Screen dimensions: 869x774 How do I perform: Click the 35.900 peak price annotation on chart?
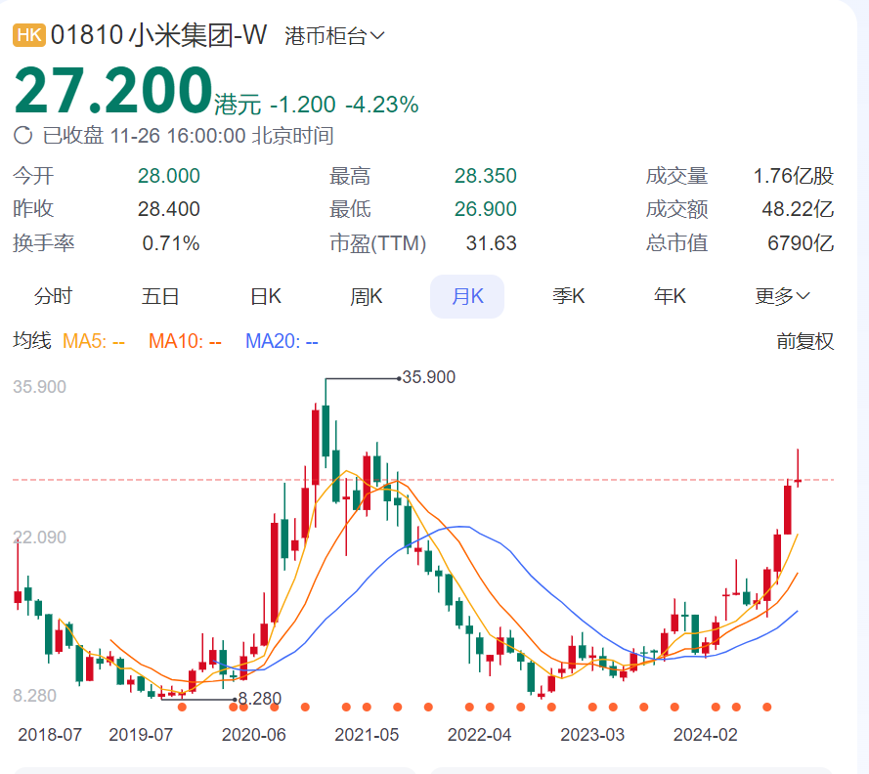(428, 377)
